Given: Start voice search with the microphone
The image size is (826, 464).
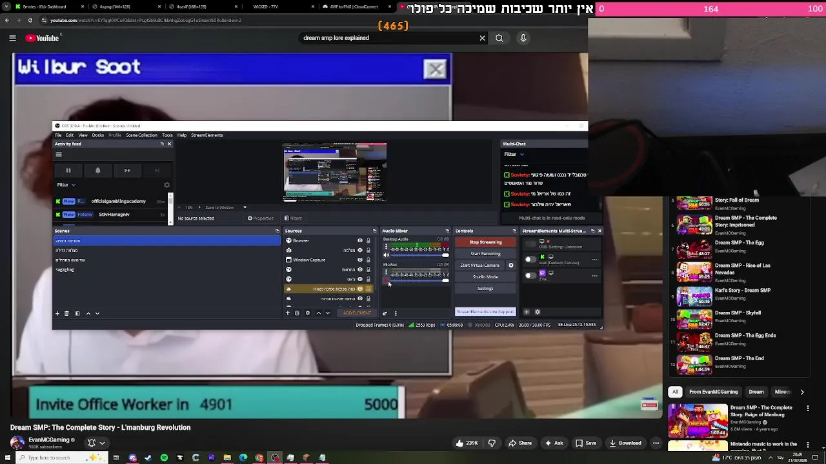Looking at the screenshot, I should [523, 38].
